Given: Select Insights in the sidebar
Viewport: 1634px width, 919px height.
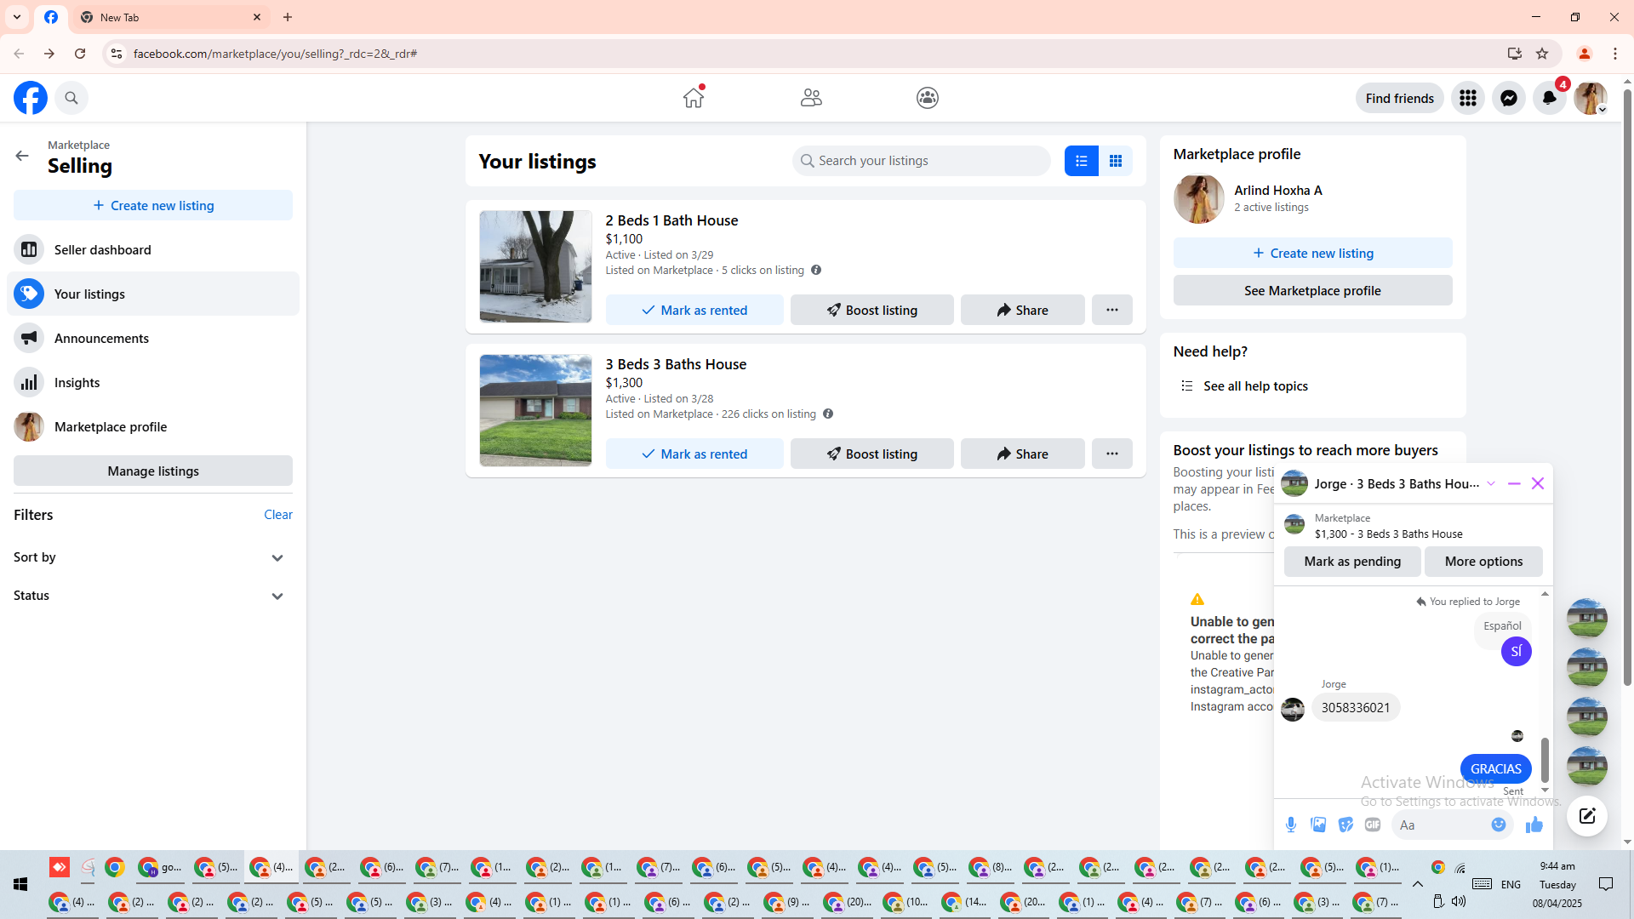Looking at the screenshot, I should point(77,382).
